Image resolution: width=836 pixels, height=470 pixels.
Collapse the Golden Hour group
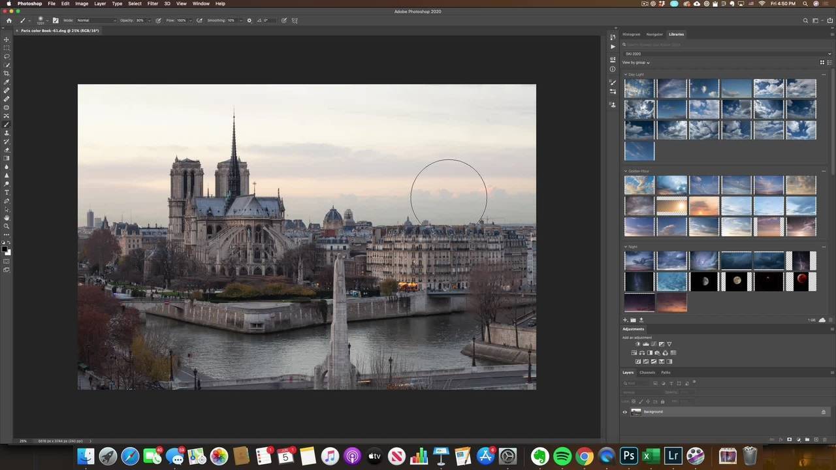click(x=625, y=171)
